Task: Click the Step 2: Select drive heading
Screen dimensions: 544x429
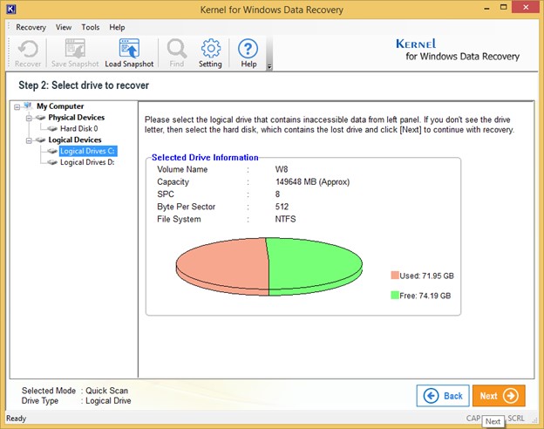Action: [x=84, y=85]
